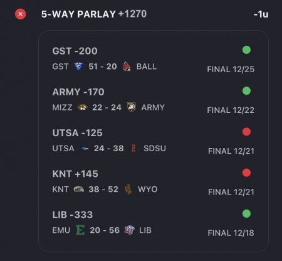Click the Ball State cardinal logo
The height and width of the screenshot is (261, 282).
(127, 67)
